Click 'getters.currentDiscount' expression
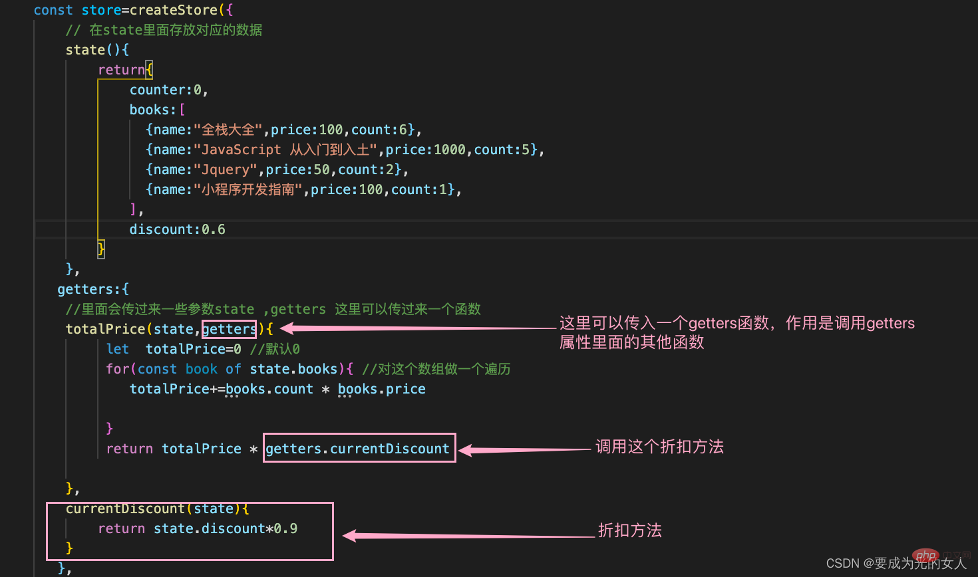The image size is (978, 577). coord(358,449)
